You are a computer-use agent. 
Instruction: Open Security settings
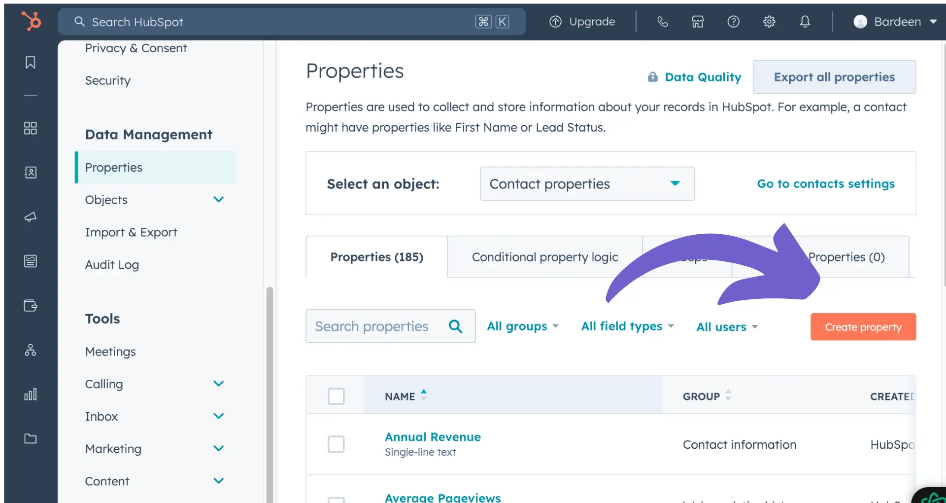pos(108,80)
